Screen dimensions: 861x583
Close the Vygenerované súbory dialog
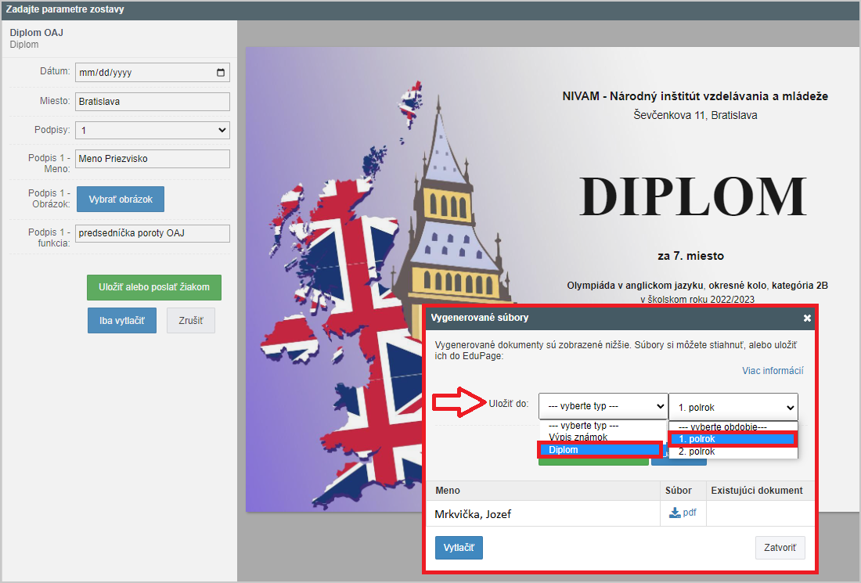click(x=807, y=318)
